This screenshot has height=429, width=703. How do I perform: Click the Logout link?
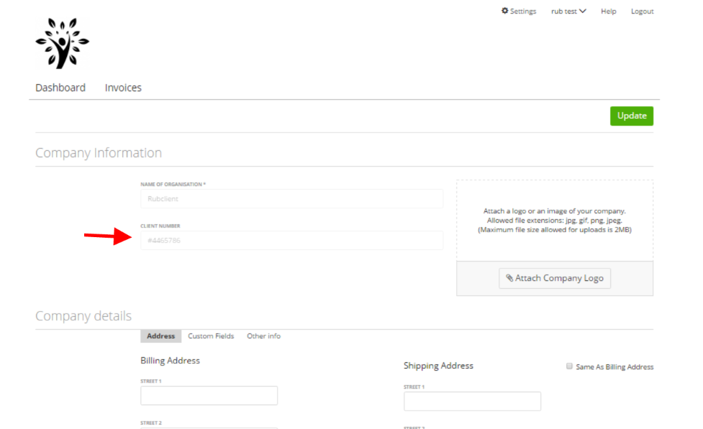642,11
